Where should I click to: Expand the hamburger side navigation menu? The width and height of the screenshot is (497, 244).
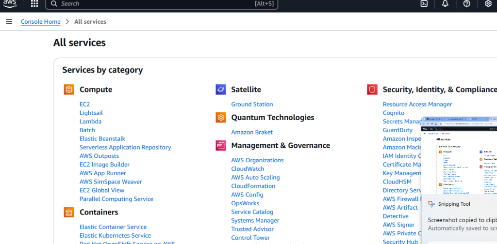pyautogui.click(x=9, y=22)
